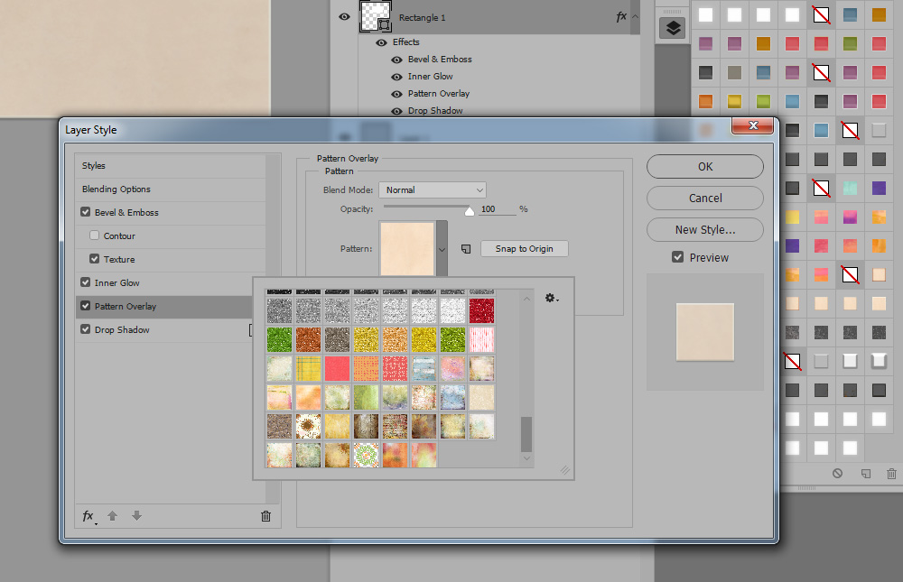Open the pattern picker gear menu
Viewport: 903px width, 582px height.
pyautogui.click(x=552, y=298)
